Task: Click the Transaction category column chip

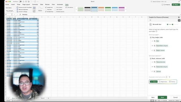Action: pos(162,67)
